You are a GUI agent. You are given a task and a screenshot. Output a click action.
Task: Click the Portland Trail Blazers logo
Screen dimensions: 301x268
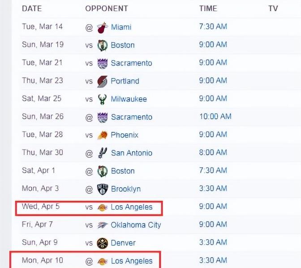[103, 81]
